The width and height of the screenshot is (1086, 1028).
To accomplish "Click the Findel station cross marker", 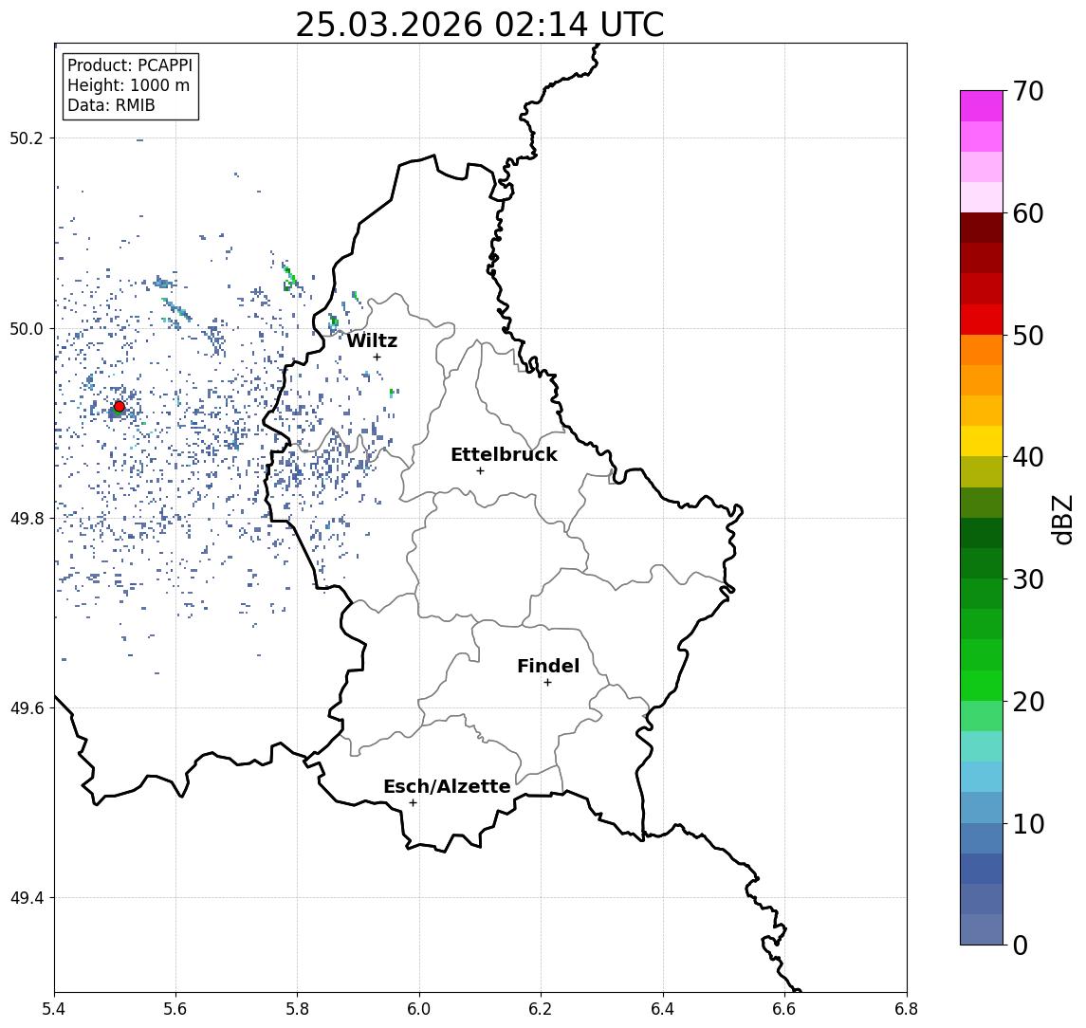I will [x=547, y=683].
